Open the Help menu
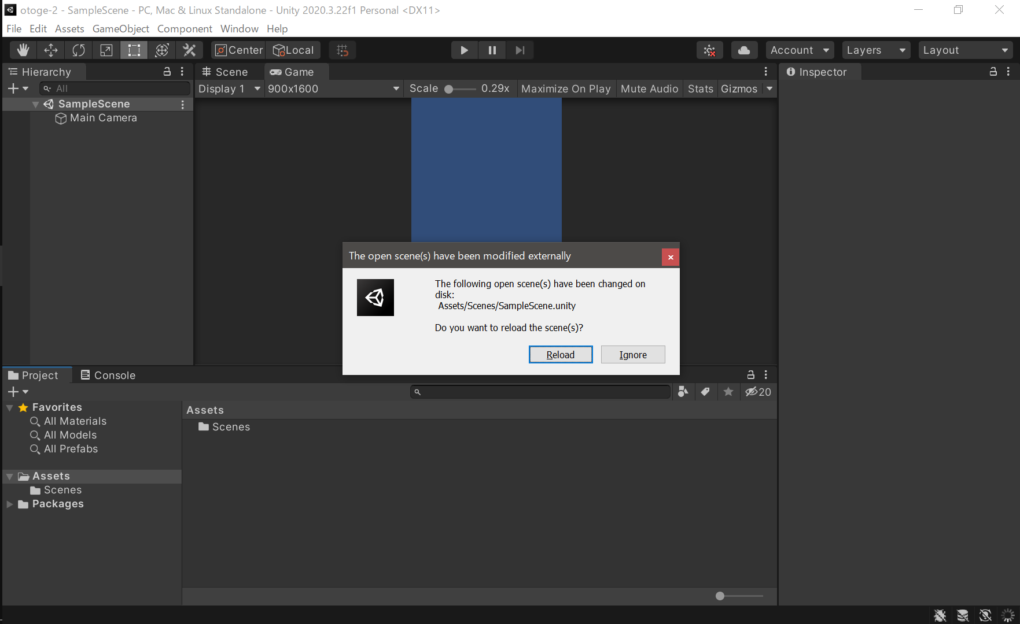 click(x=277, y=28)
